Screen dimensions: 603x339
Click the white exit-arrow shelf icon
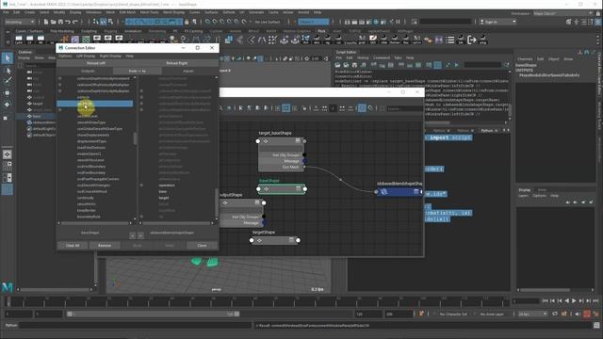[x=471, y=40]
